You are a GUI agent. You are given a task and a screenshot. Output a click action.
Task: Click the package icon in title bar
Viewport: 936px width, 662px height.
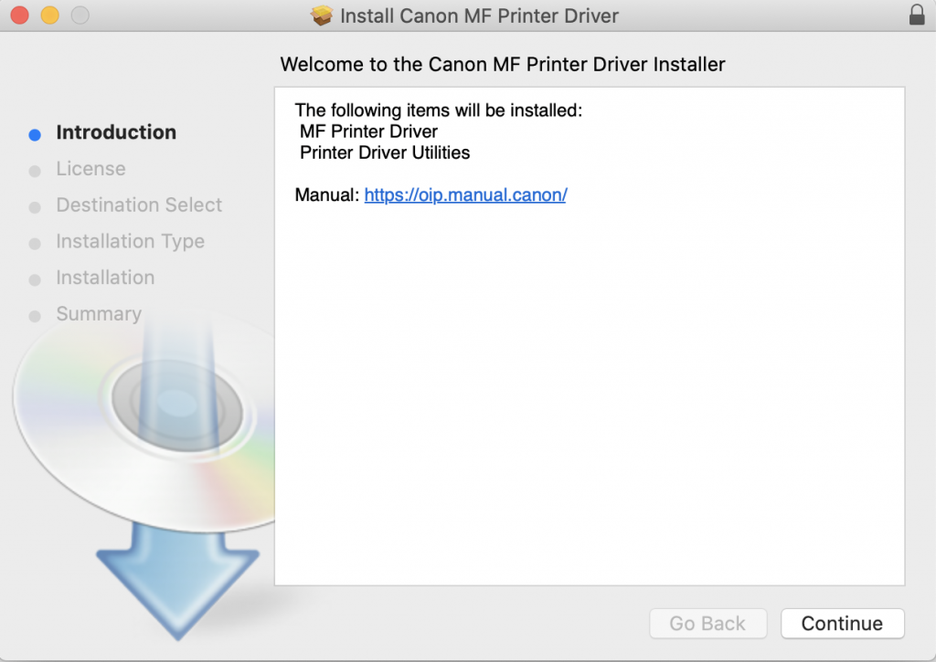click(x=322, y=16)
